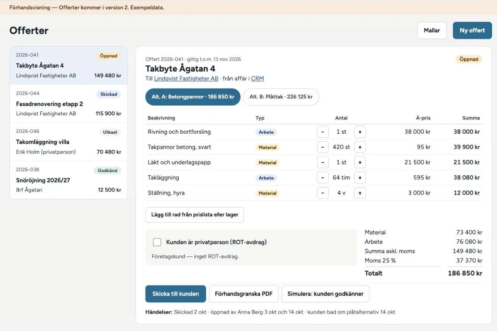This screenshot has width=497, height=331.
Task: Click the Godkänd badge on quote 2026-038
Action: [107, 170]
